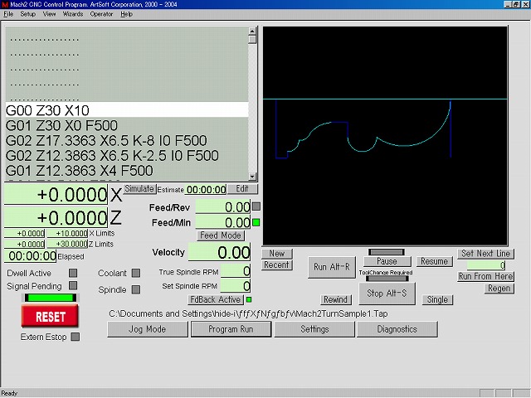This screenshot has height=398, width=531.
Task: Click Run From Here button
Action: click(x=485, y=276)
